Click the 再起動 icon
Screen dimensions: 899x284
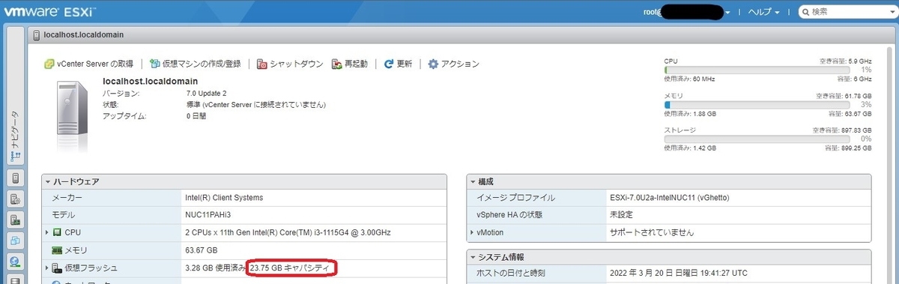point(337,64)
